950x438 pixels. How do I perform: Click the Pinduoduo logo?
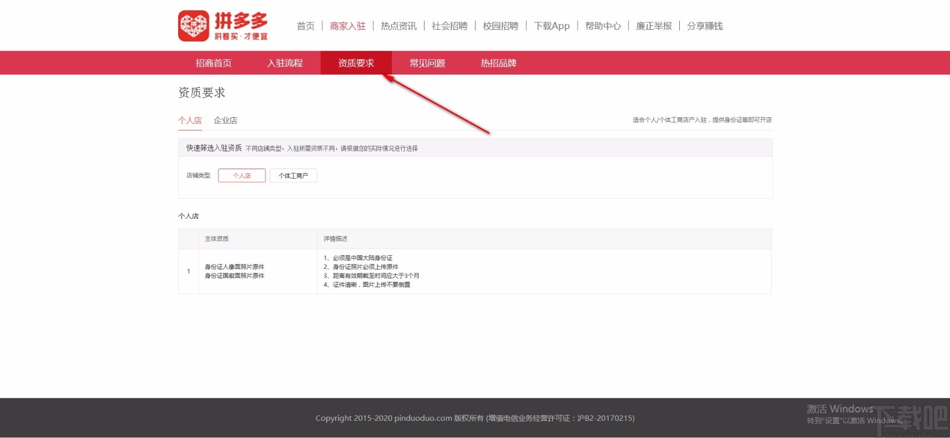tap(223, 26)
